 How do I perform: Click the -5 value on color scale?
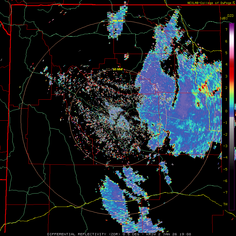click(x=225, y=169)
